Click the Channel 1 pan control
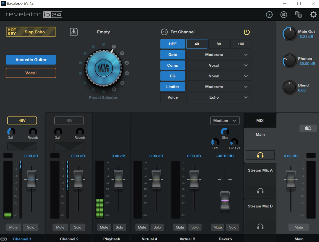Screen dimensions: 319x242 tap(22, 146)
